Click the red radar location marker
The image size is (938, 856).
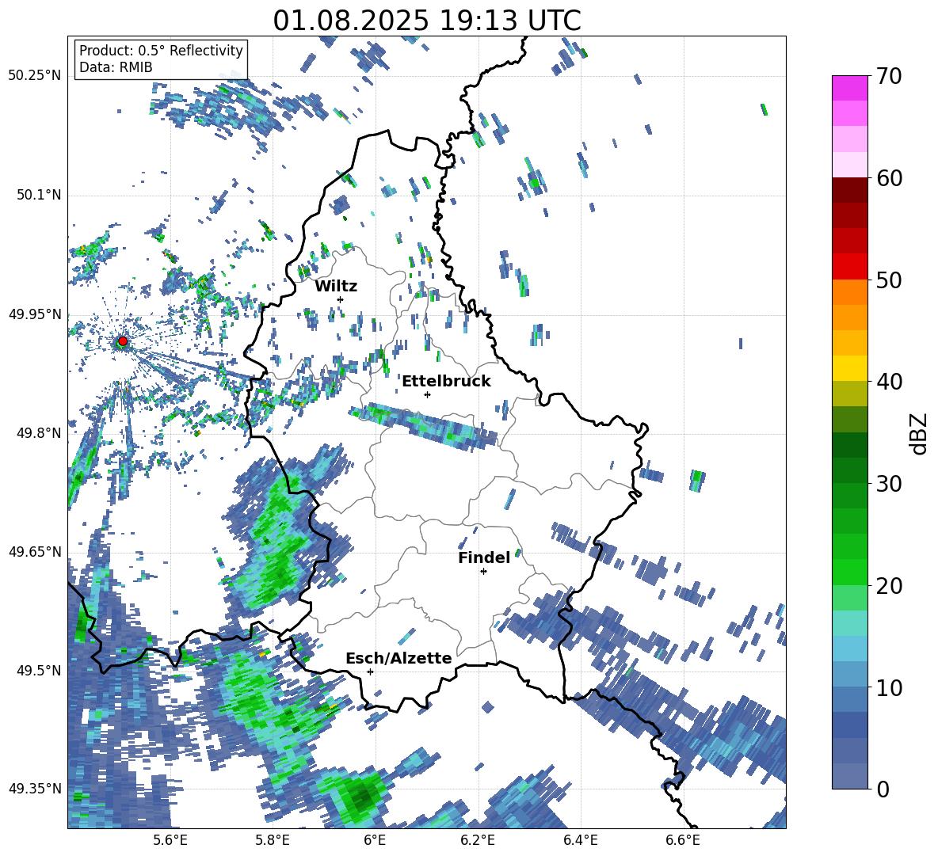(123, 341)
